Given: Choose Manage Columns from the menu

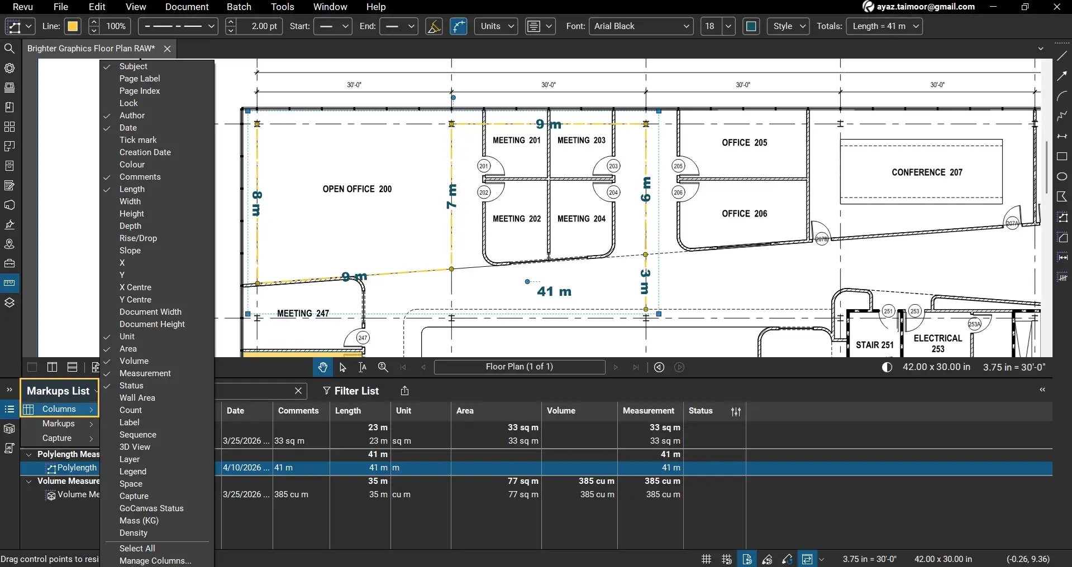Looking at the screenshot, I should pos(154,561).
